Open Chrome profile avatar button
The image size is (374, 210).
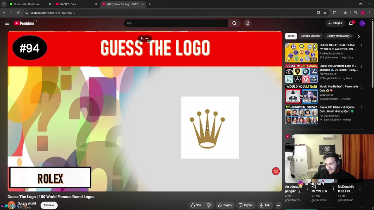363,13
